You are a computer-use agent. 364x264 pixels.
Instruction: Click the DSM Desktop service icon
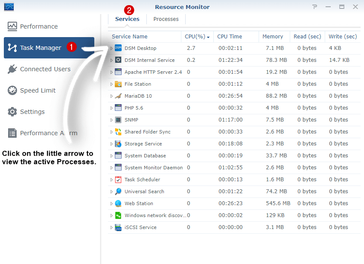(118, 48)
